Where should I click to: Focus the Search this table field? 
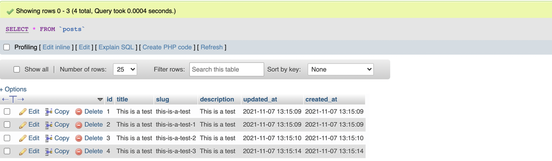pyautogui.click(x=226, y=69)
